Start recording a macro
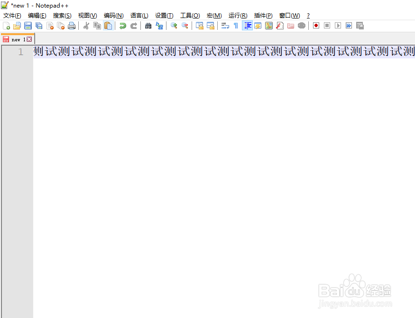The image size is (415, 318). [315, 26]
